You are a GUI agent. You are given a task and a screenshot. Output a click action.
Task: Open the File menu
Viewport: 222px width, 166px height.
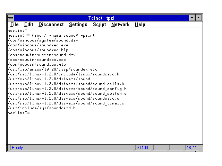coord(15,25)
